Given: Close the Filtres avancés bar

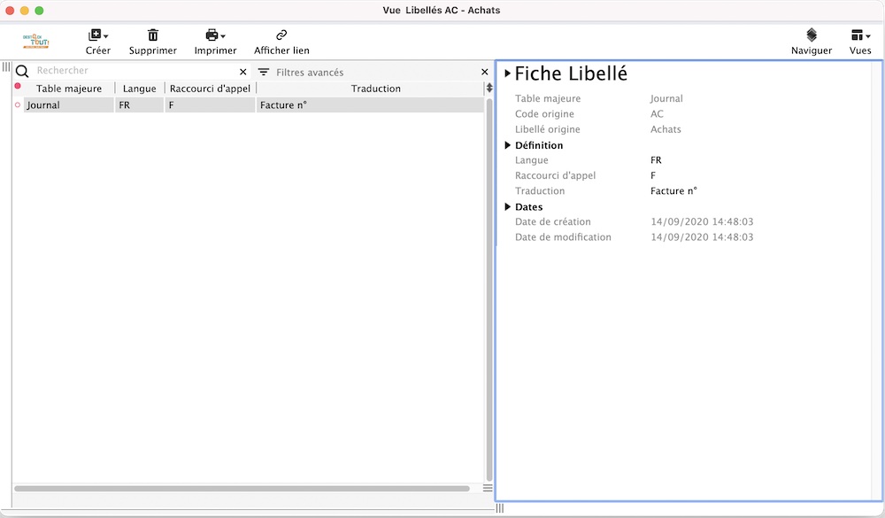Looking at the screenshot, I should (484, 72).
